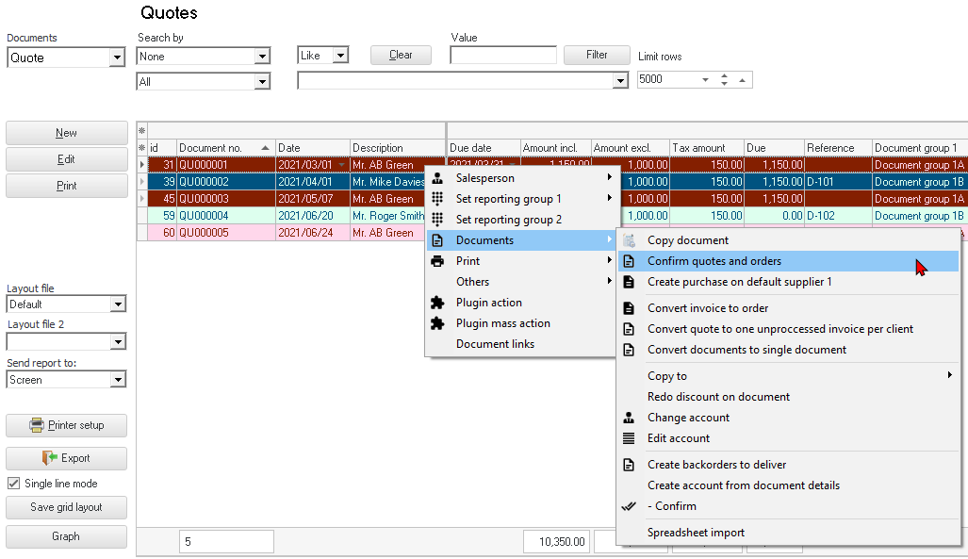The width and height of the screenshot is (968, 559).
Task: Click the Value search input field
Action: coord(502,56)
